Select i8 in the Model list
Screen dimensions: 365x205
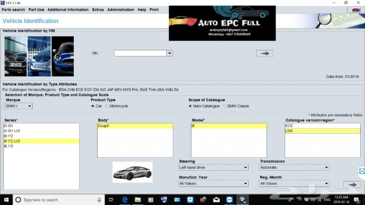tap(229, 126)
